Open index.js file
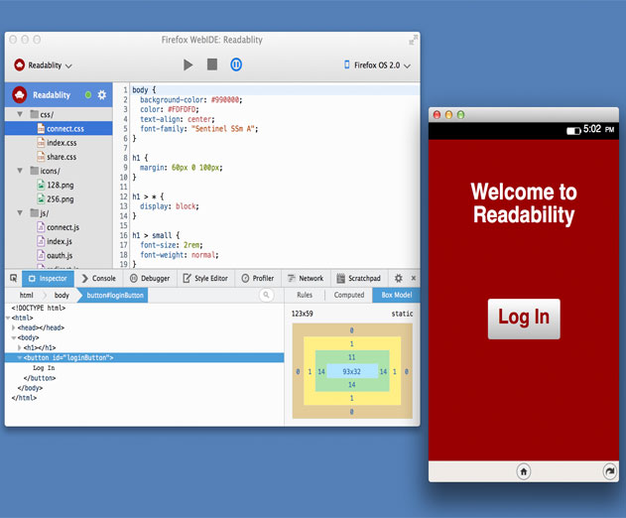This screenshot has height=518, width=626. 60,241
